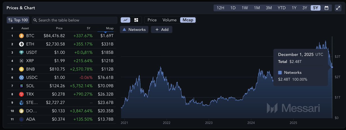Click the $2T y-axis label

[338, 77]
